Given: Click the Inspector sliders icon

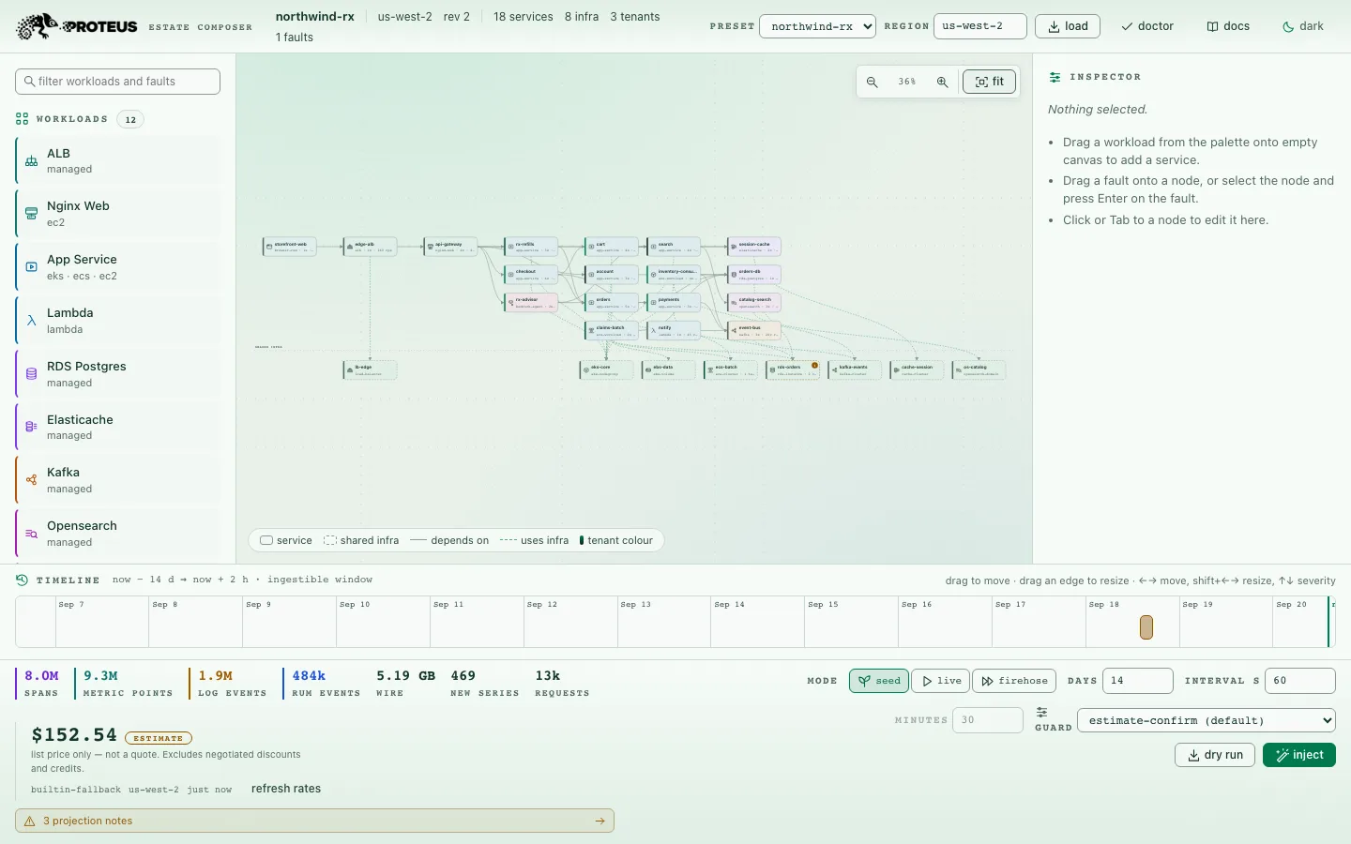Looking at the screenshot, I should (1055, 77).
